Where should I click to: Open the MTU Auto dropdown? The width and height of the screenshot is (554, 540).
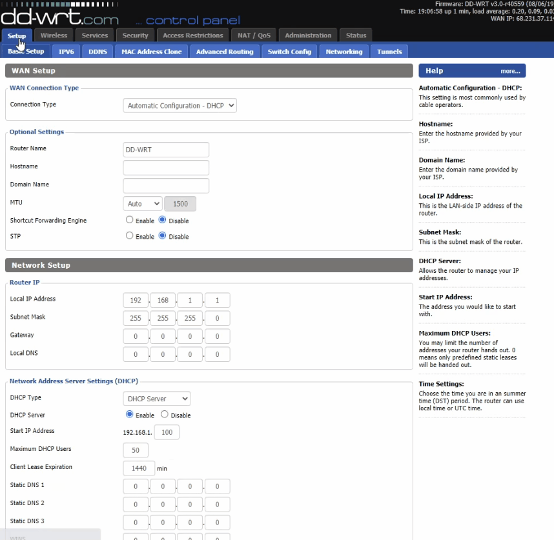pyautogui.click(x=143, y=204)
